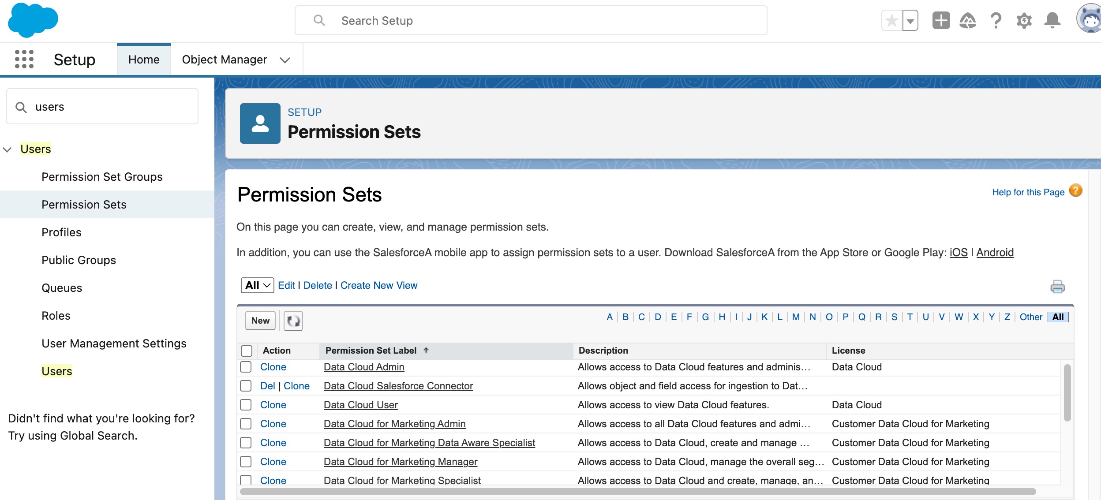Open the Android download link
The width and height of the screenshot is (1101, 500).
(995, 253)
